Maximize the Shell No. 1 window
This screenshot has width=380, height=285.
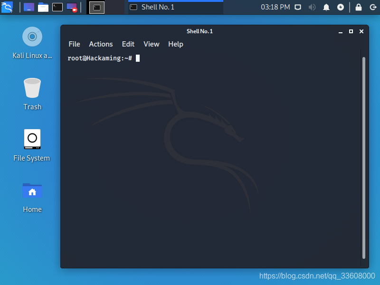[x=351, y=31]
